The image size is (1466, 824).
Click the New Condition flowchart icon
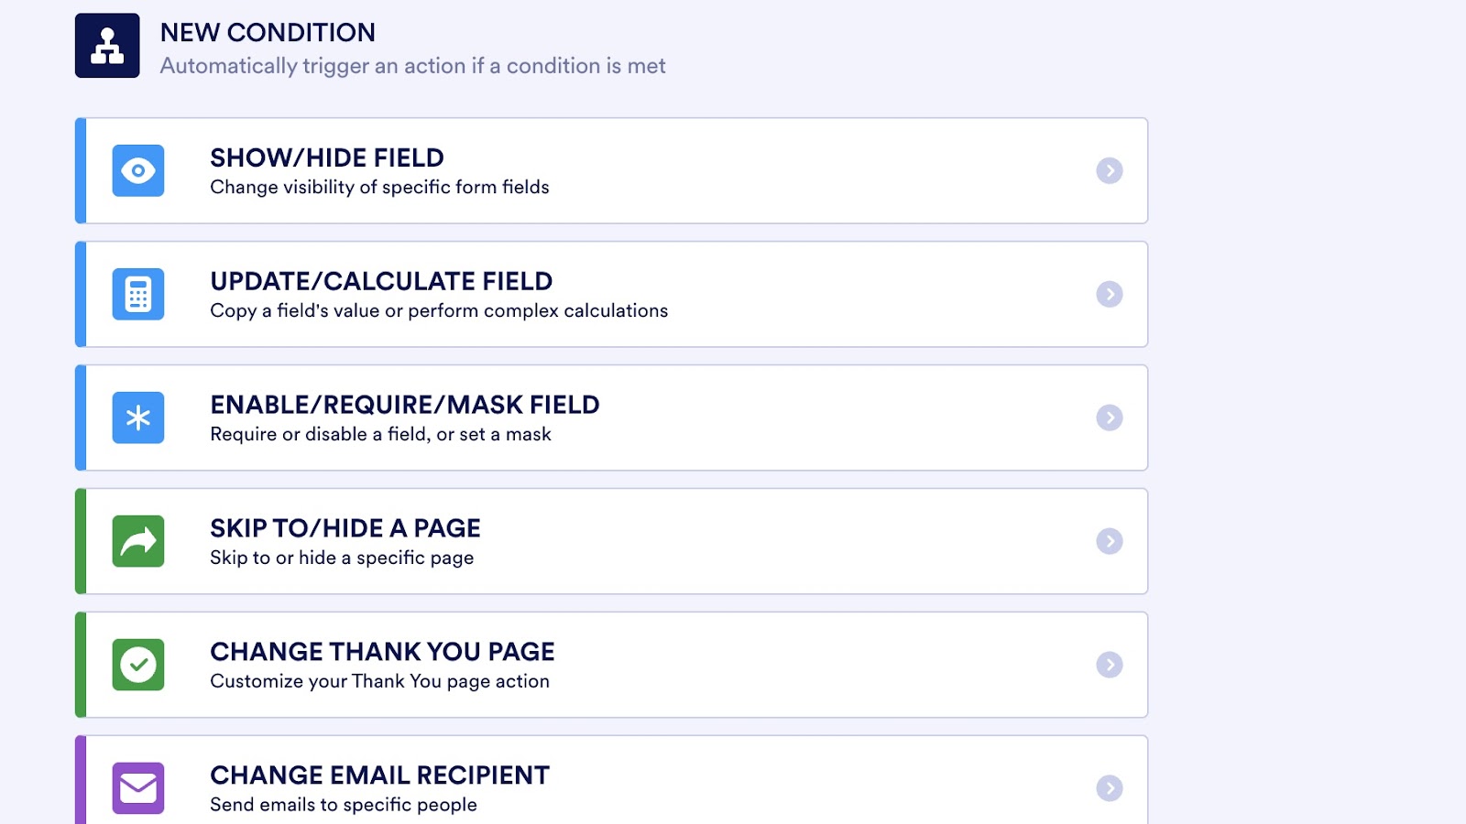[107, 46]
